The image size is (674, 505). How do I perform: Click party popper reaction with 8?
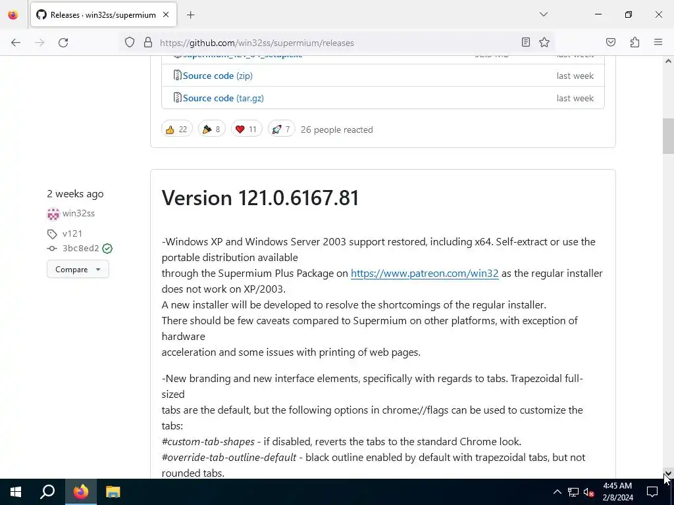click(211, 129)
